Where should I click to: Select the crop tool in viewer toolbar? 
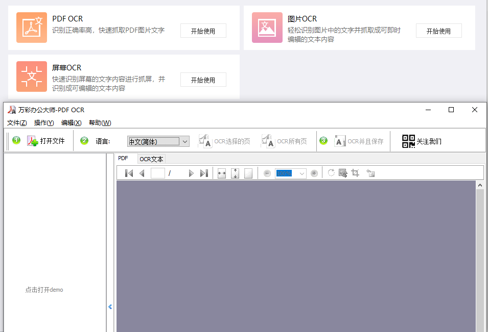(356, 173)
